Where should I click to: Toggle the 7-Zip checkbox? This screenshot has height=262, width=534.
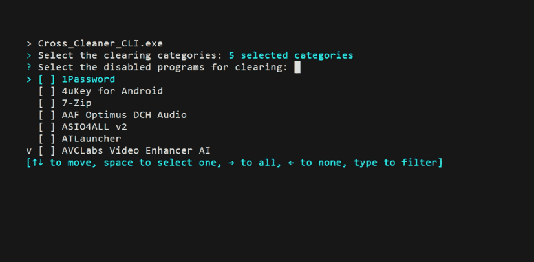[47, 103]
